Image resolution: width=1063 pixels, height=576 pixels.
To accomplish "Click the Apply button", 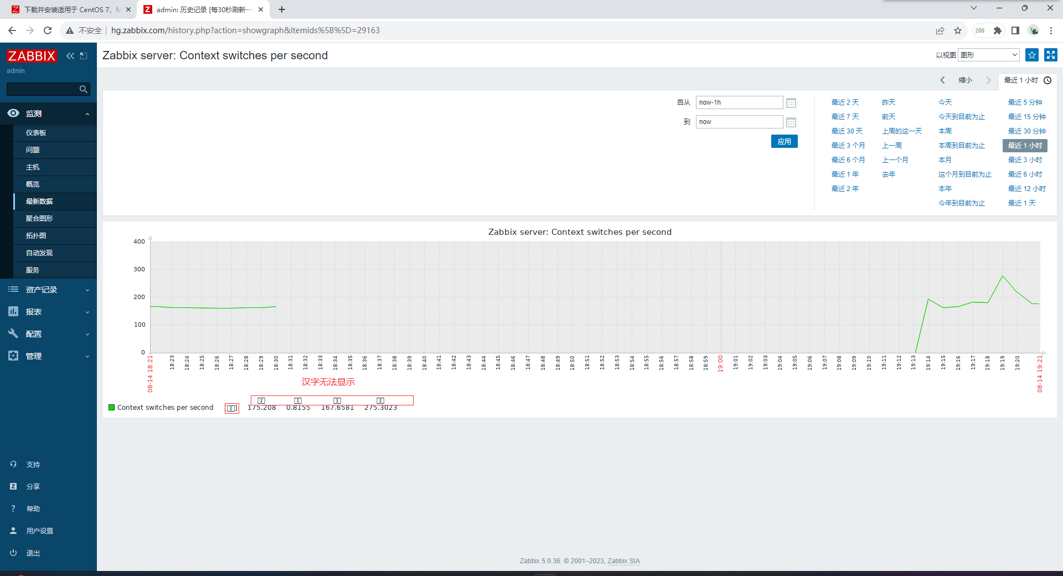I will coord(784,141).
